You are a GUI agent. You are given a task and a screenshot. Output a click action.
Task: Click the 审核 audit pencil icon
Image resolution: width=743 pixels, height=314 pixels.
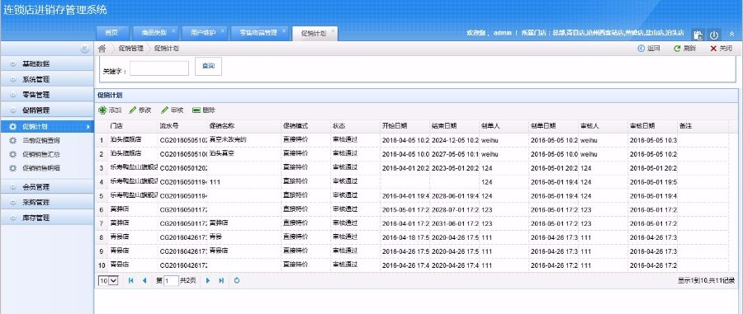tap(165, 110)
